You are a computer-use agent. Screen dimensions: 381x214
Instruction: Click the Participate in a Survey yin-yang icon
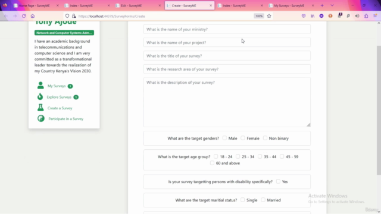point(41,118)
